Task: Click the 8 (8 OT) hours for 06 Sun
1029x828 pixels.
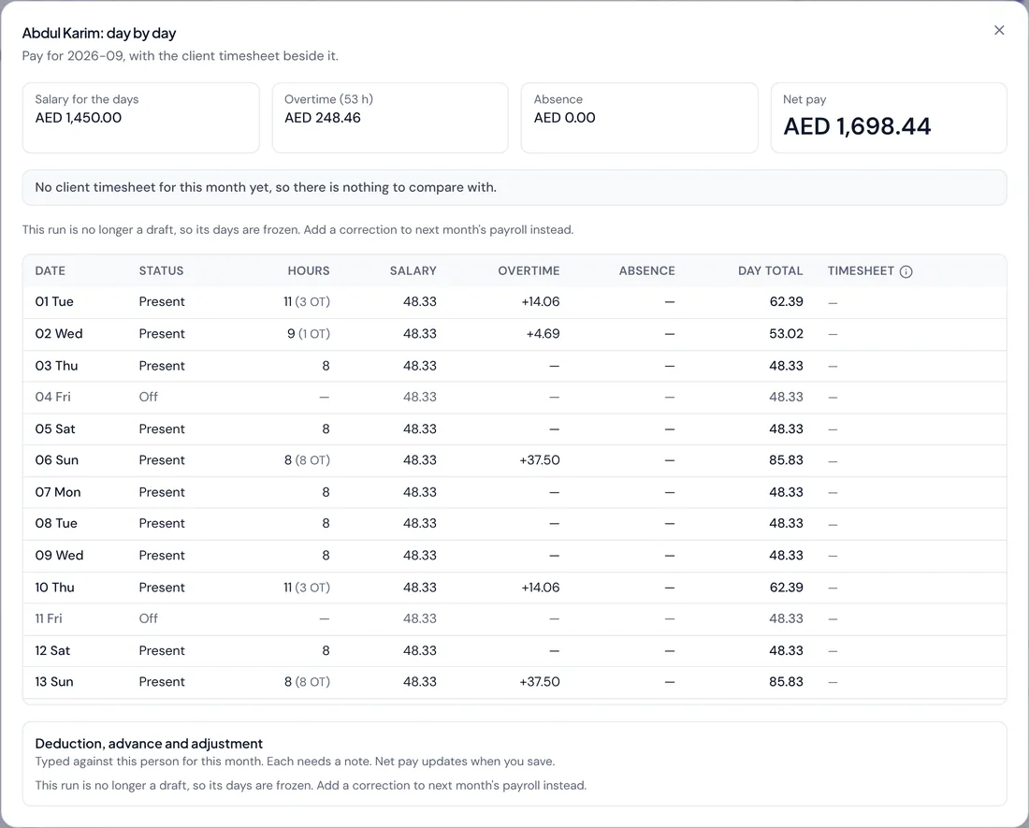Action: pos(307,460)
